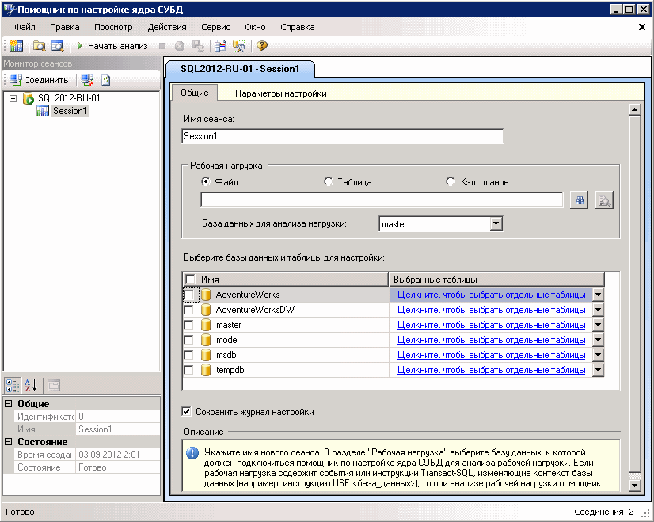Screen dimensions: 654x522
Task: Select the Файл workload radio button
Action: [x=206, y=181]
